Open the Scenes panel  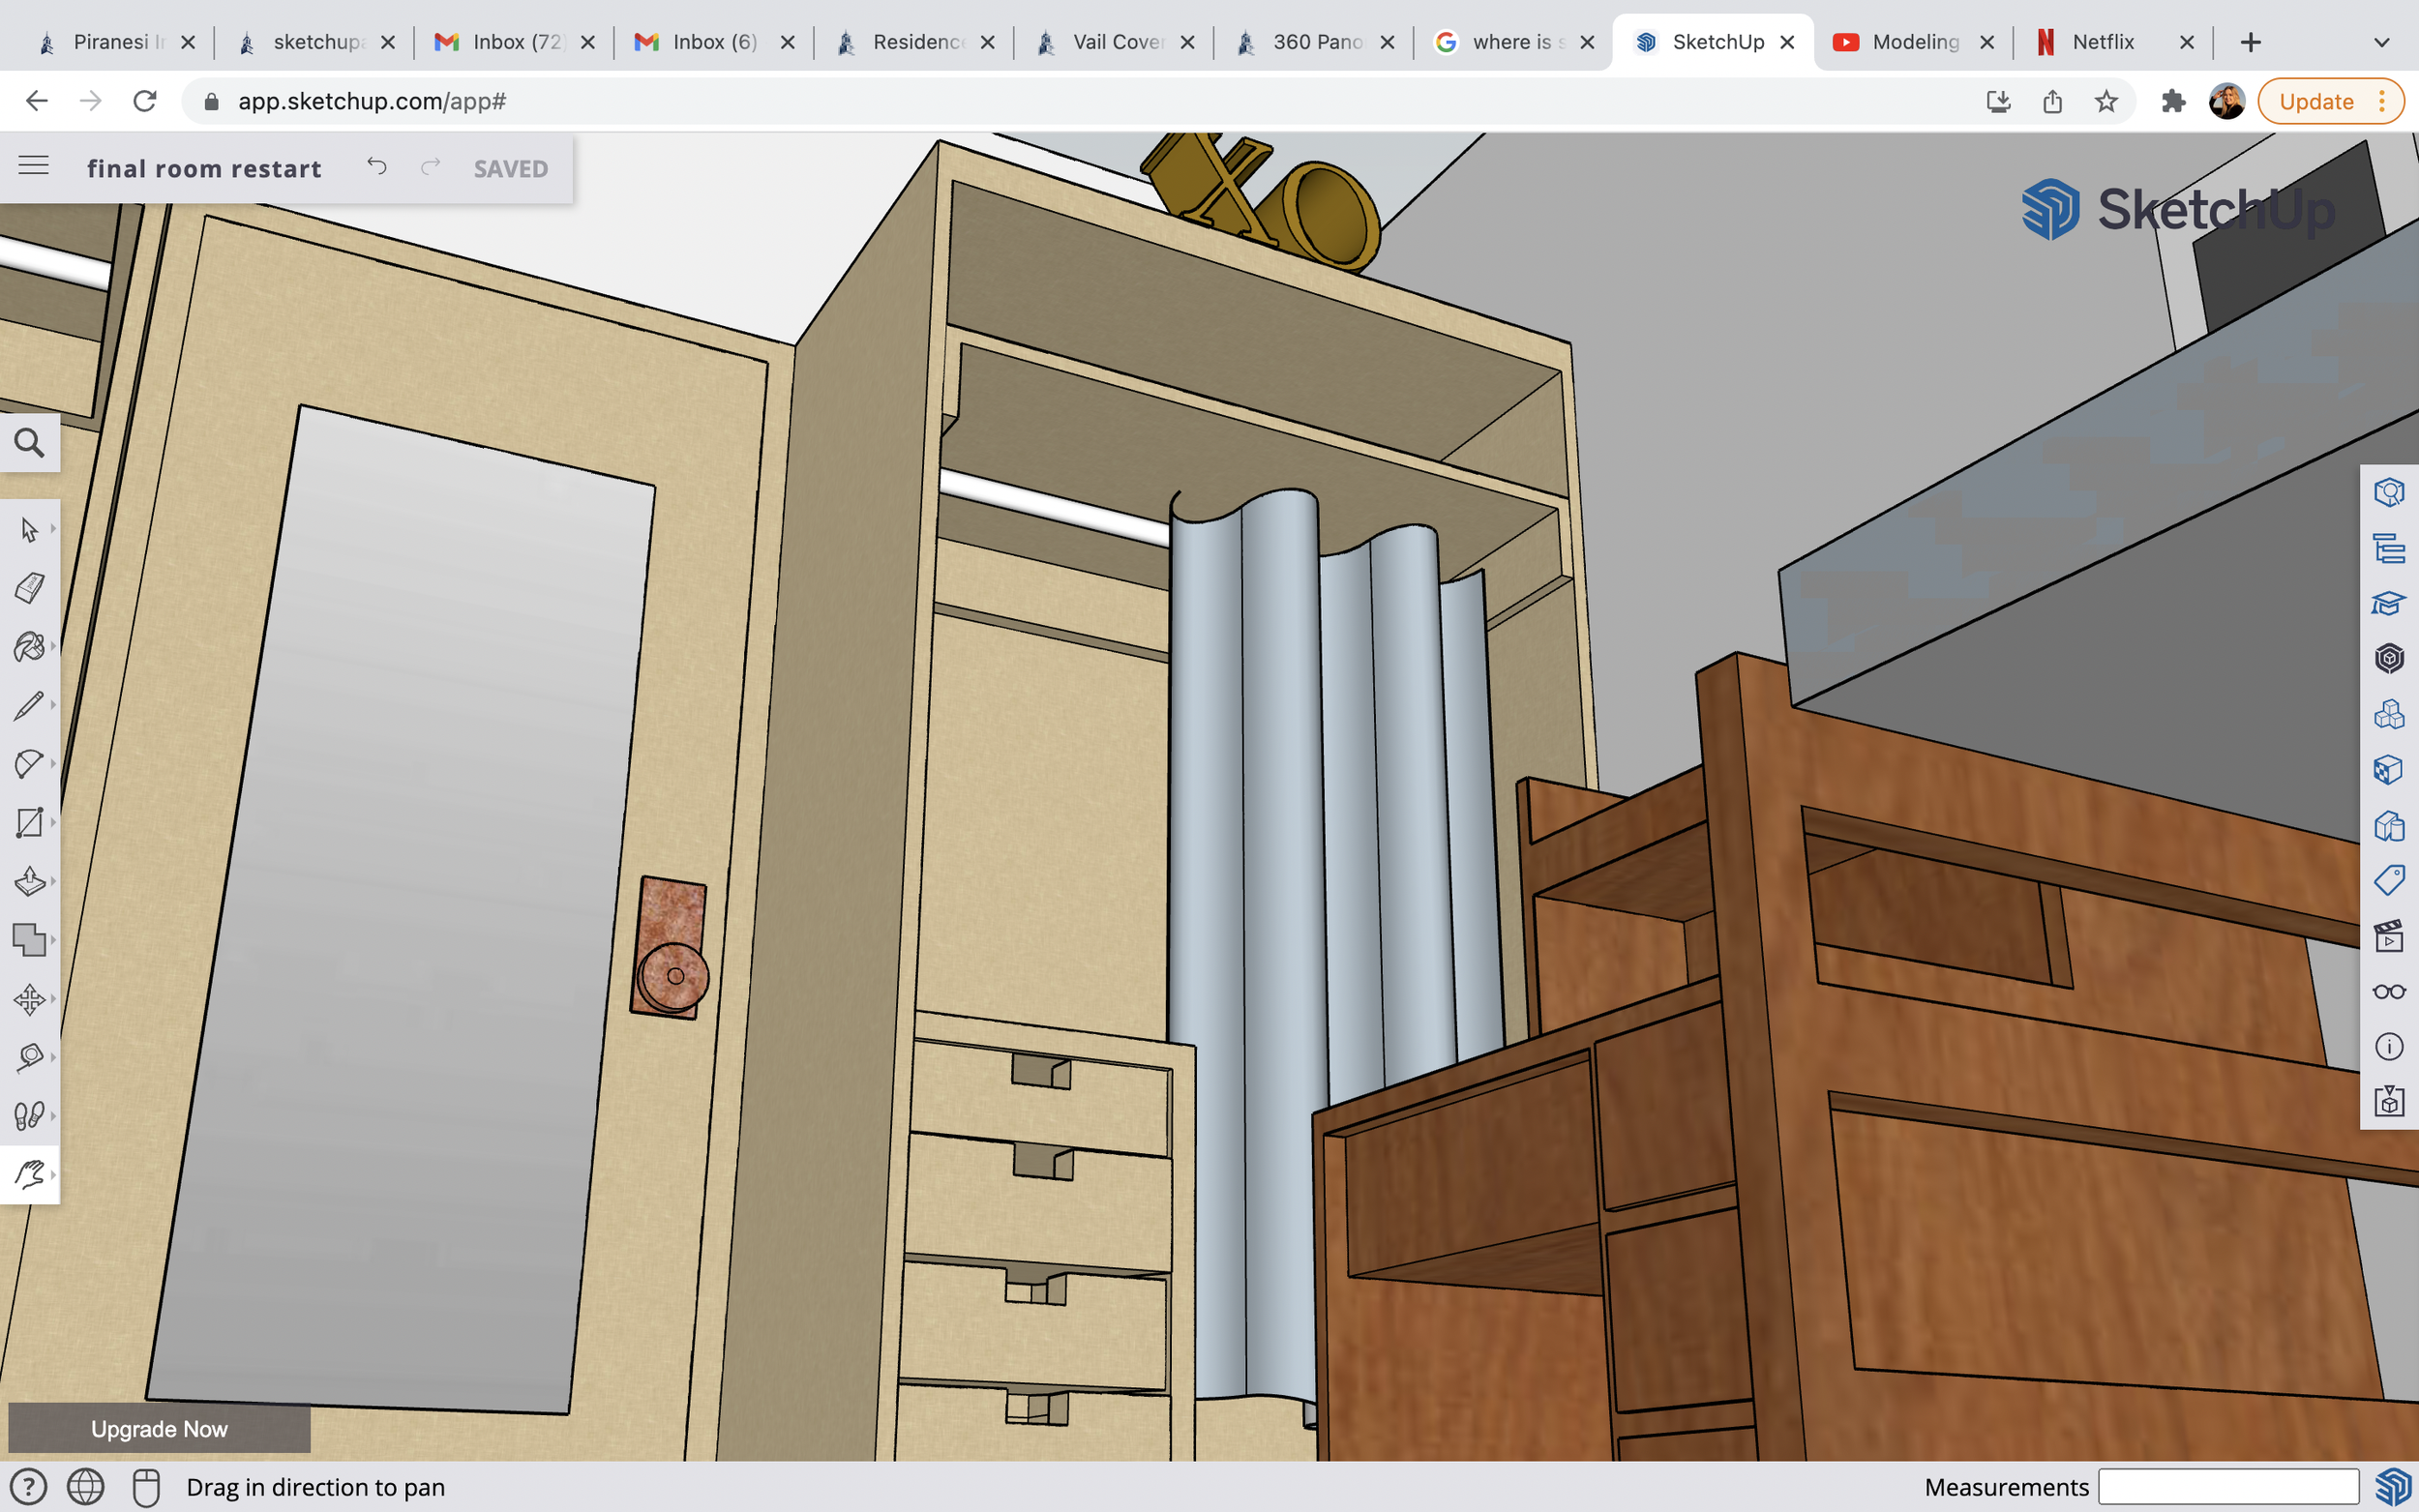2390,937
